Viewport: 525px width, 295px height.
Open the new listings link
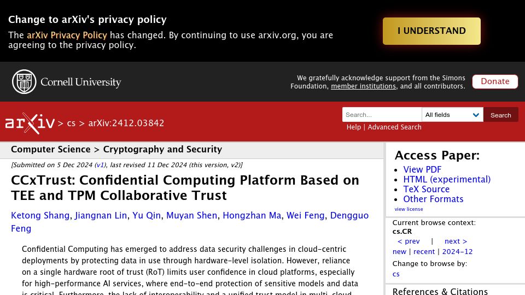pyautogui.click(x=399, y=251)
